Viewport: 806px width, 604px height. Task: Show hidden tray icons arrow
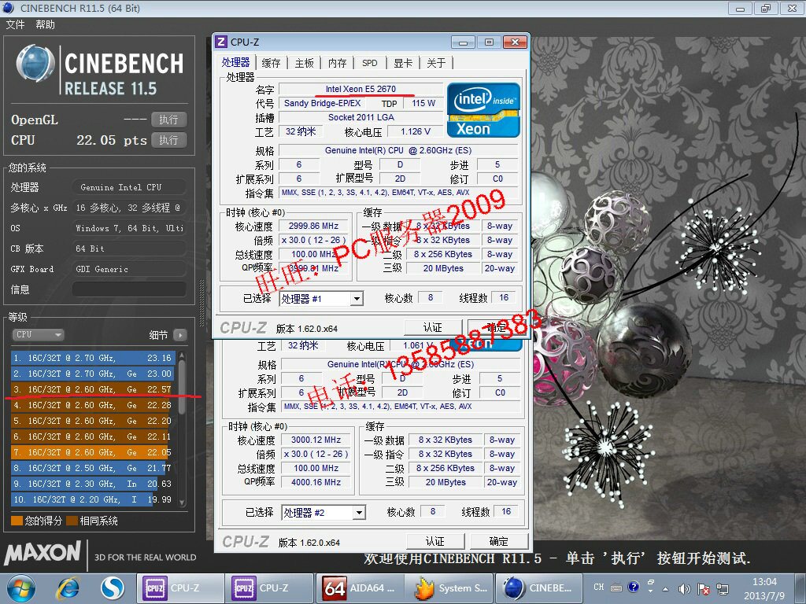[x=666, y=588]
